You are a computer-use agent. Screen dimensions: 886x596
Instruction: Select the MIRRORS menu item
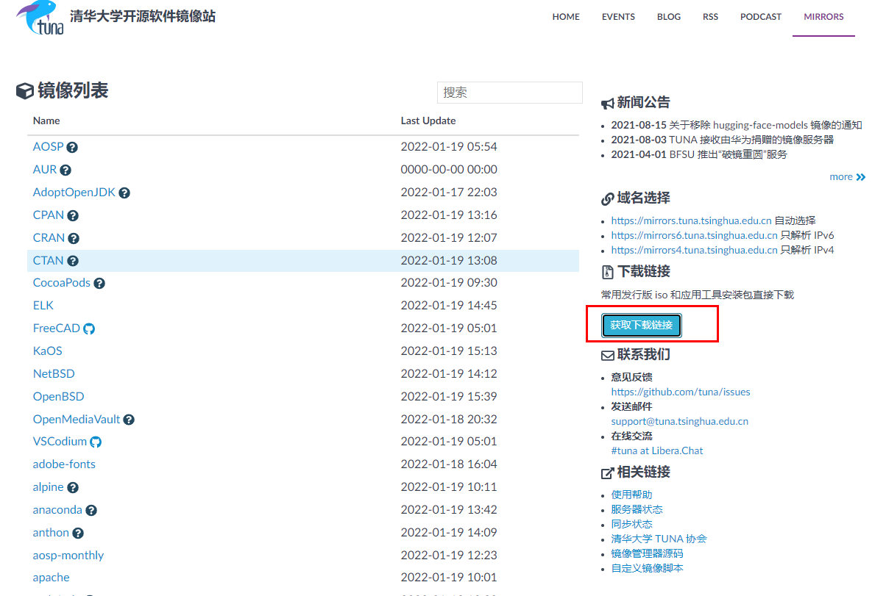[x=823, y=17]
